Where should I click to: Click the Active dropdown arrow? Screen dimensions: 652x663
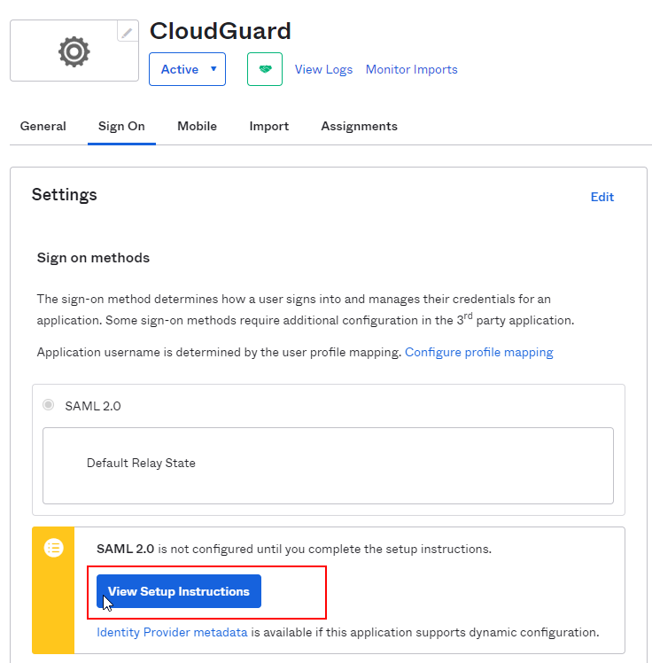click(213, 69)
